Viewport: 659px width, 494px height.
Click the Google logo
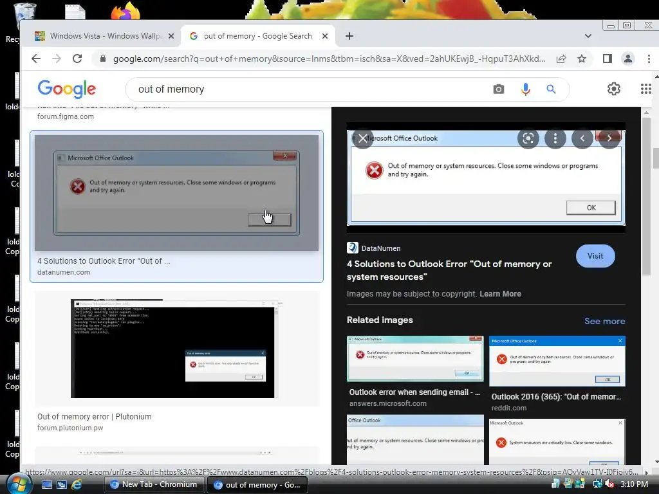click(x=67, y=89)
